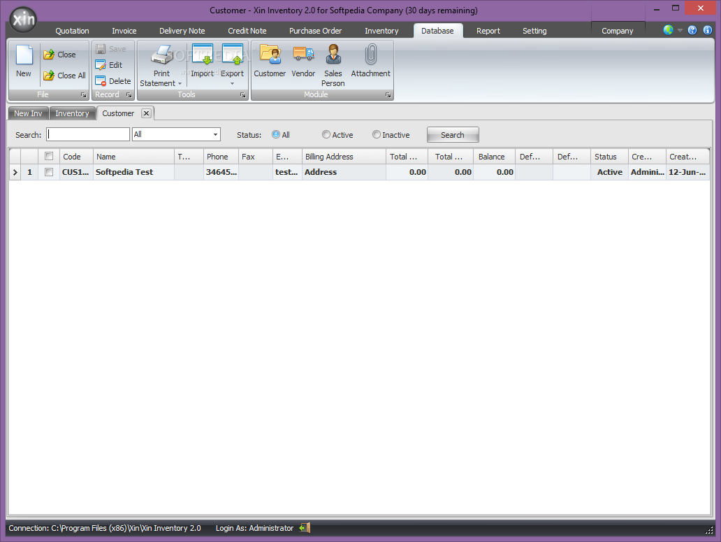Close the Customer tab with X
Viewport: 721px width, 542px height.
click(x=146, y=113)
